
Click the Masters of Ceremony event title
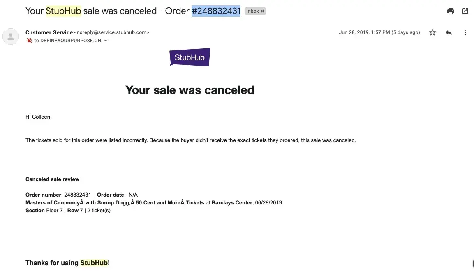coord(114,203)
